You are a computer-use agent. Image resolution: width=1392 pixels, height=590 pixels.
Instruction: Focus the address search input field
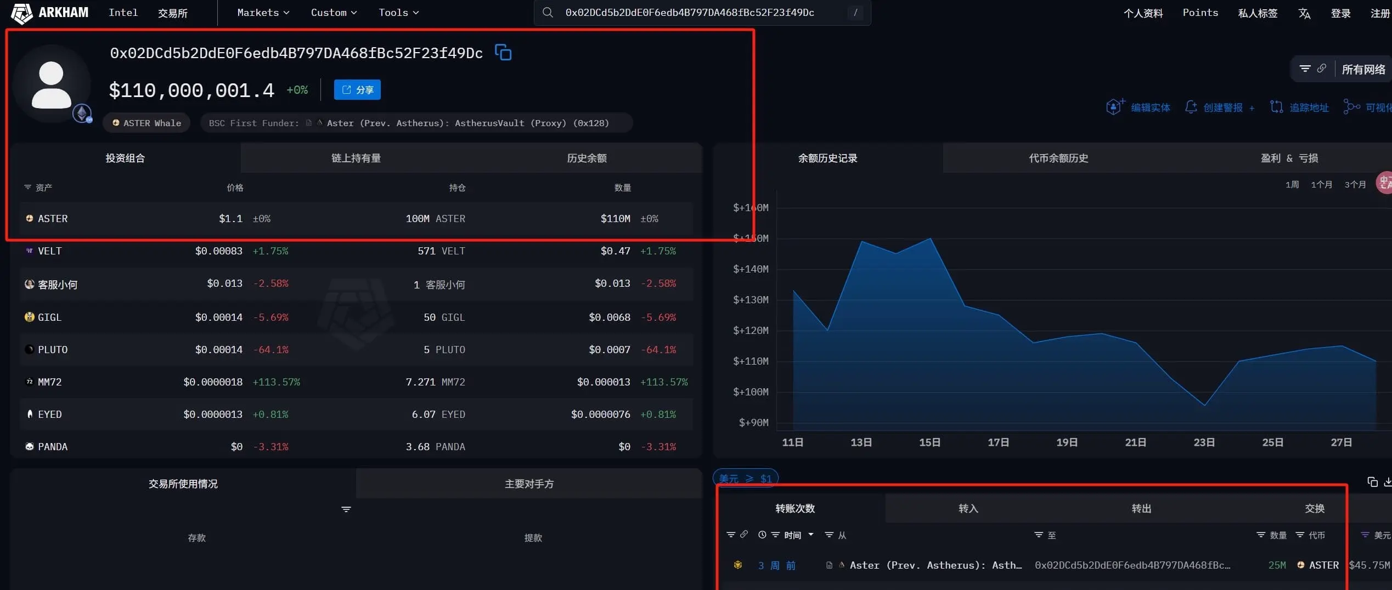click(x=702, y=13)
